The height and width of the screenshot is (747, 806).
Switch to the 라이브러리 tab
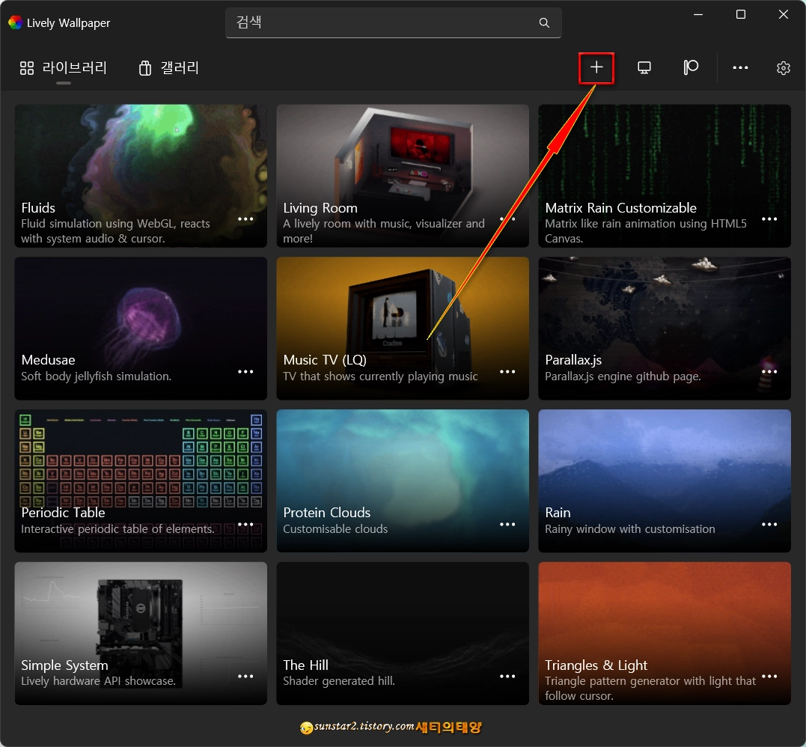[63, 68]
